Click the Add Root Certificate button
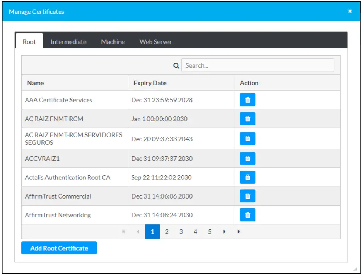The image size is (362, 275). (59, 248)
